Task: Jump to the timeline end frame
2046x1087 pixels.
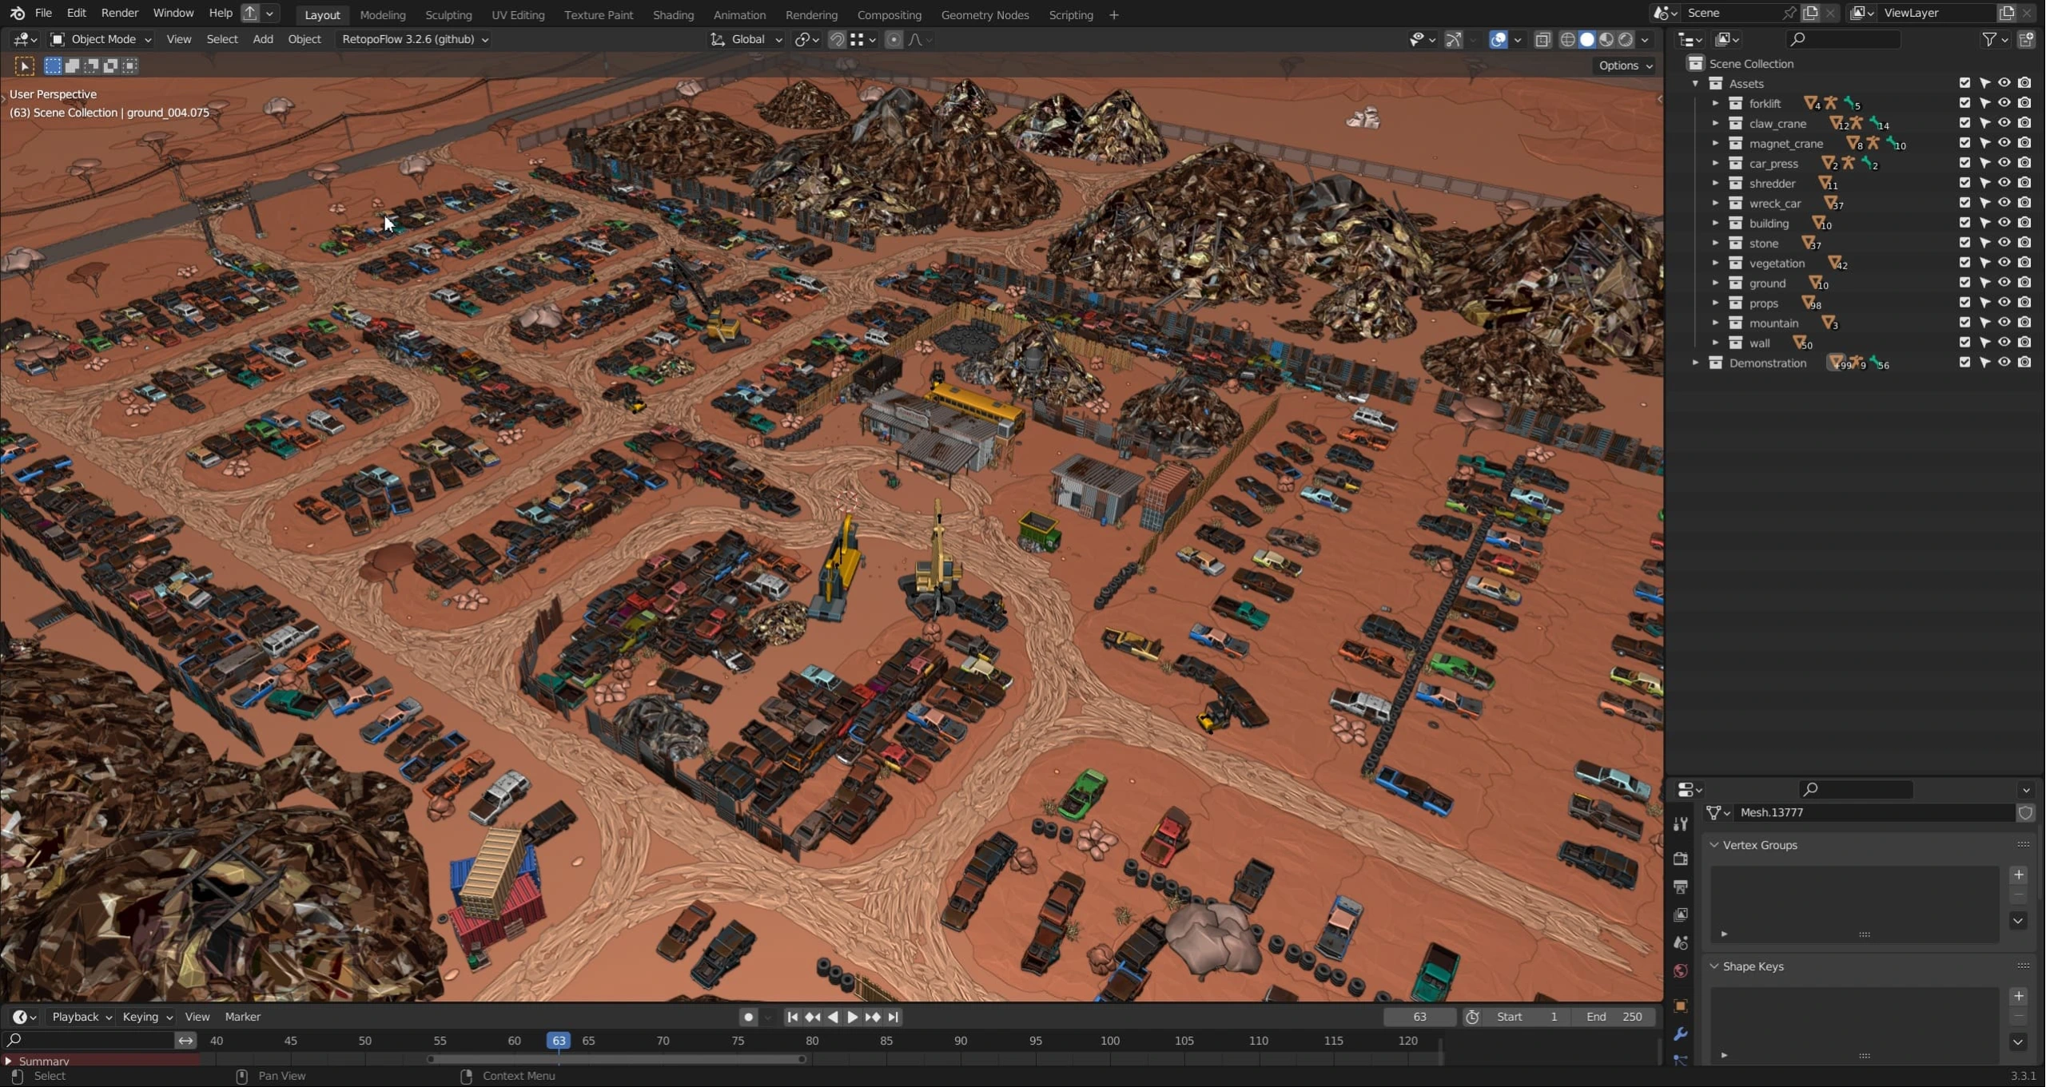Action: [894, 1017]
